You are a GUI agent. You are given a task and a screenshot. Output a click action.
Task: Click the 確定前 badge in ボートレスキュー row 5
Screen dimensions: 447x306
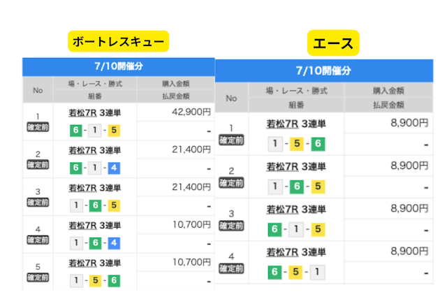click(36, 276)
